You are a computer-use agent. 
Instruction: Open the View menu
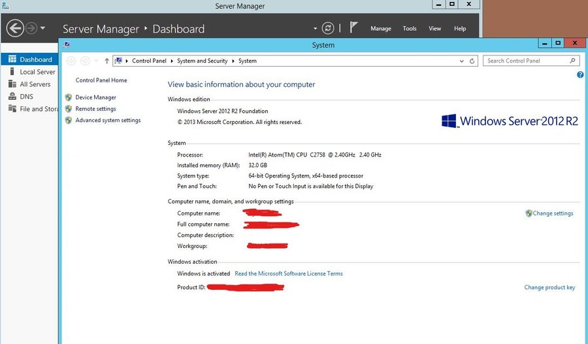434,29
